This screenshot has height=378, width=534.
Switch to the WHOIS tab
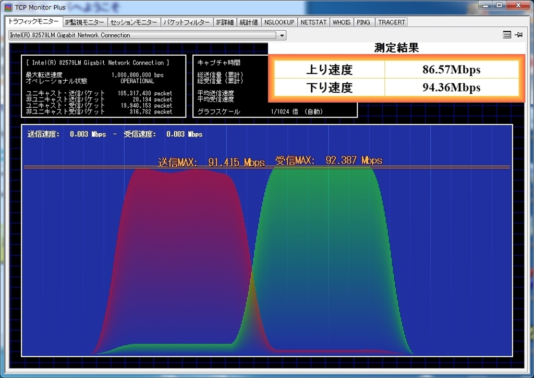tap(341, 22)
